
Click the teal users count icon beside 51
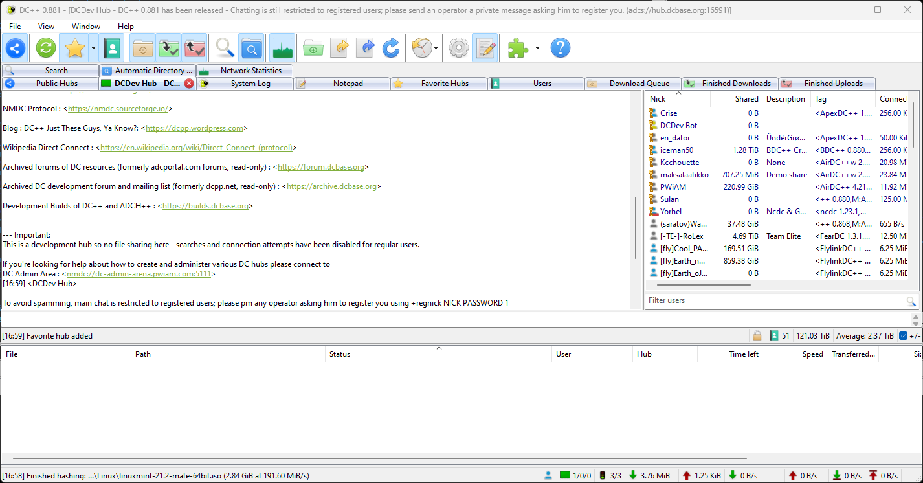(x=773, y=335)
